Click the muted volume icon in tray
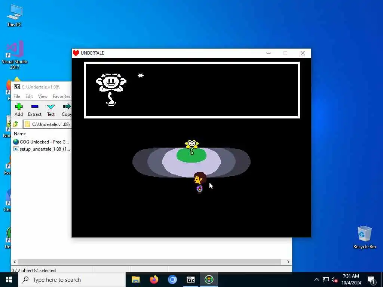Viewport: 383px width, 287px height. (335, 280)
